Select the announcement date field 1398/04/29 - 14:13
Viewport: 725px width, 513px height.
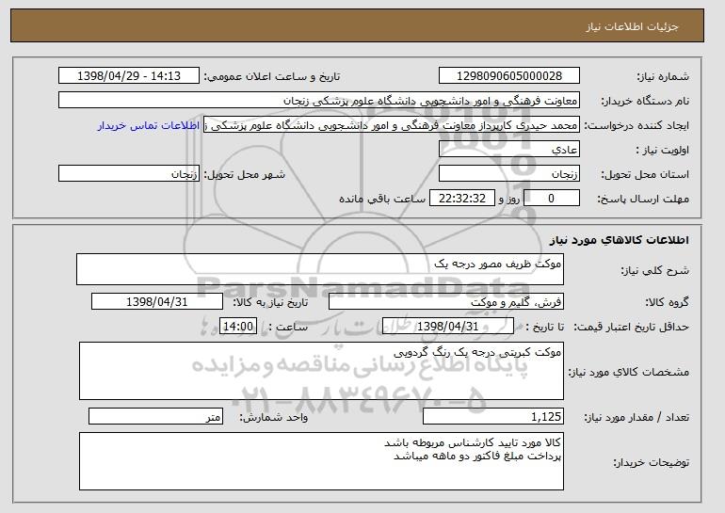click(129, 76)
